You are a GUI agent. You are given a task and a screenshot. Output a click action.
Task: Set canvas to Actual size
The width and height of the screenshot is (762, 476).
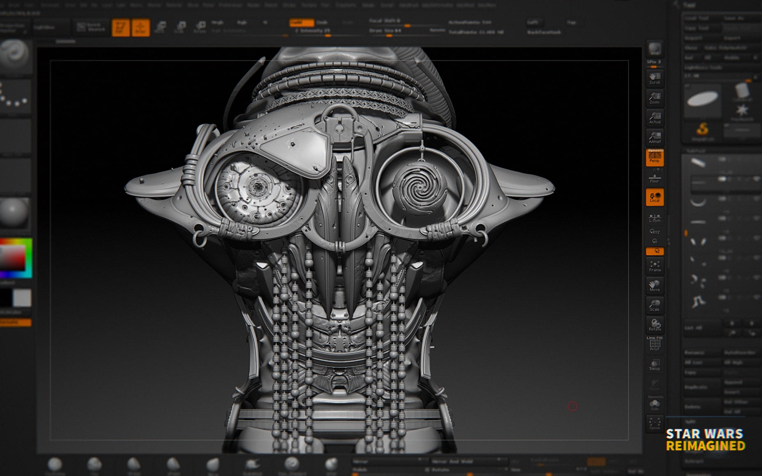tap(654, 117)
